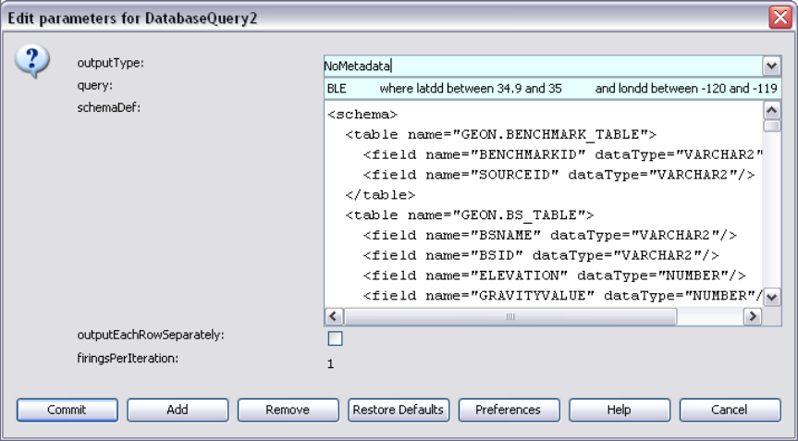Click the Add button

pyautogui.click(x=178, y=410)
